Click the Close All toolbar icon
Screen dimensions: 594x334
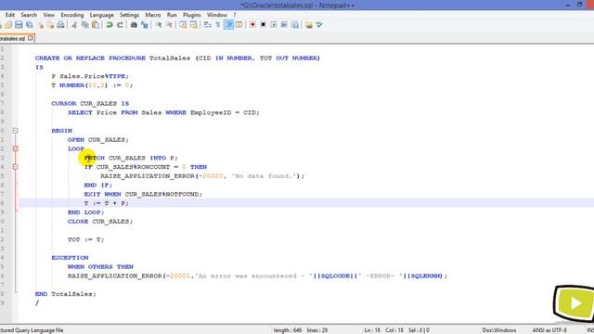(50, 25)
